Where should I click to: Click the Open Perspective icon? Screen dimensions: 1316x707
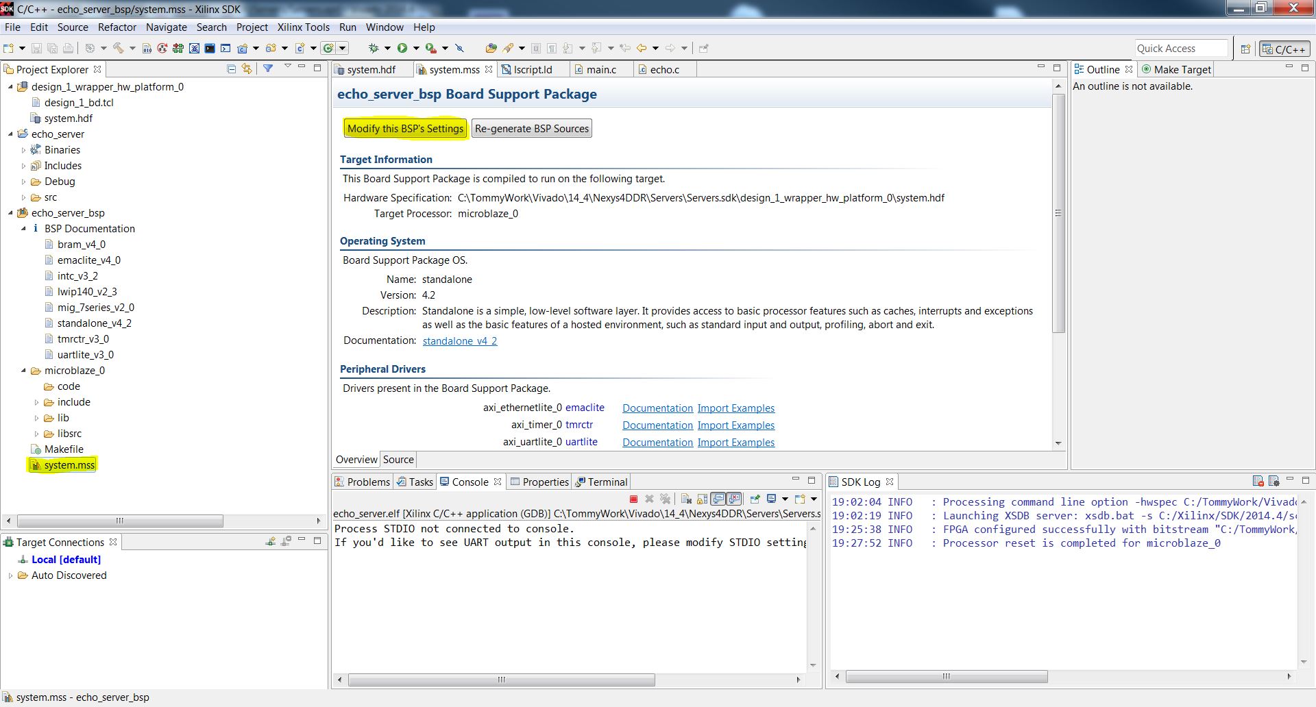[x=1245, y=49]
